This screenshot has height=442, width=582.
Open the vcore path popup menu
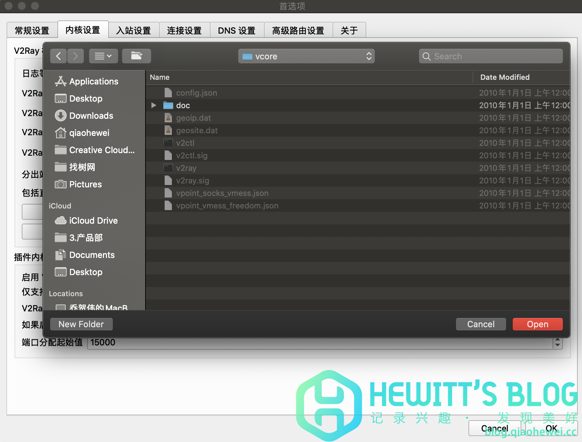[x=306, y=56]
